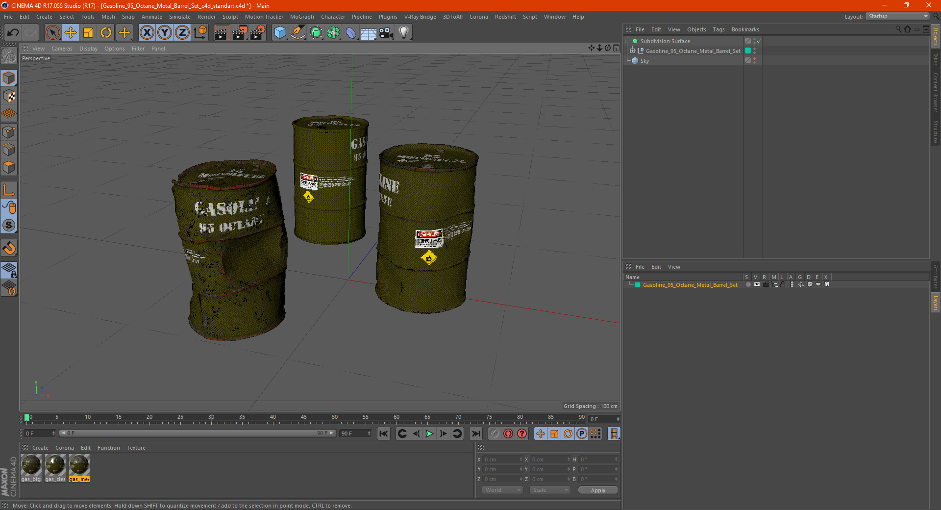
Task: Select the Live Selection tool
Action: (x=52, y=33)
